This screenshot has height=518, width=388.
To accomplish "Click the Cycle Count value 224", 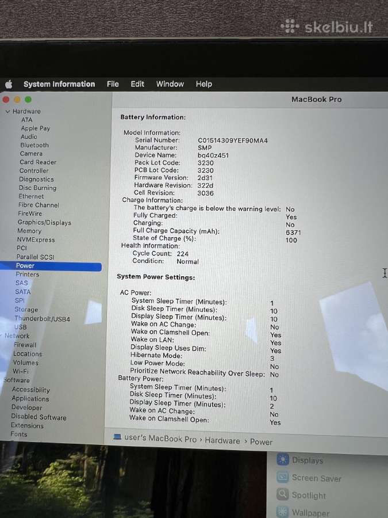I will click(182, 254).
